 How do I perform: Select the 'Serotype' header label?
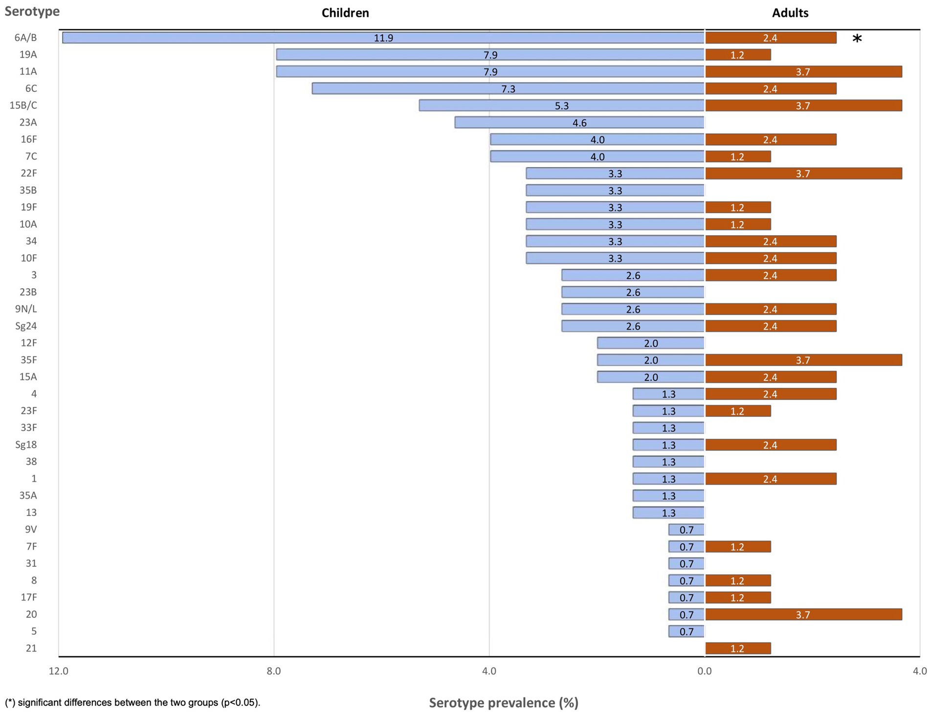pyautogui.click(x=32, y=11)
